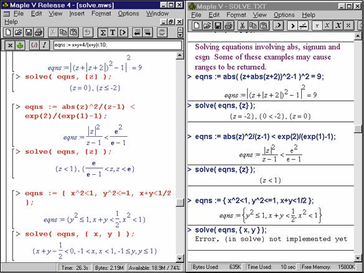
Task: Click the 'Time: 26.3s' status bar entry
Action: tap(75, 267)
